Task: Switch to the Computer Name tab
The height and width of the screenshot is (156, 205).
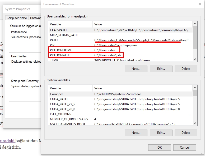Action: click(17, 18)
